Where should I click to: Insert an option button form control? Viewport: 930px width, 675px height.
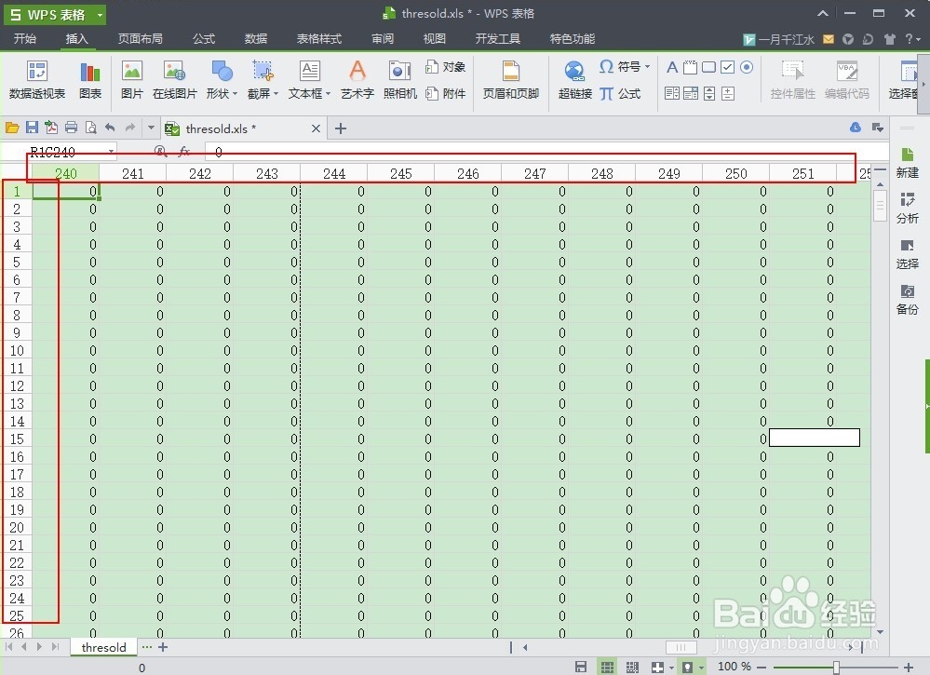pyautogui.click(x=747, y=67)
